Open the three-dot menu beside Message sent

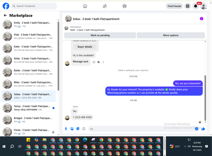point(103,62)
